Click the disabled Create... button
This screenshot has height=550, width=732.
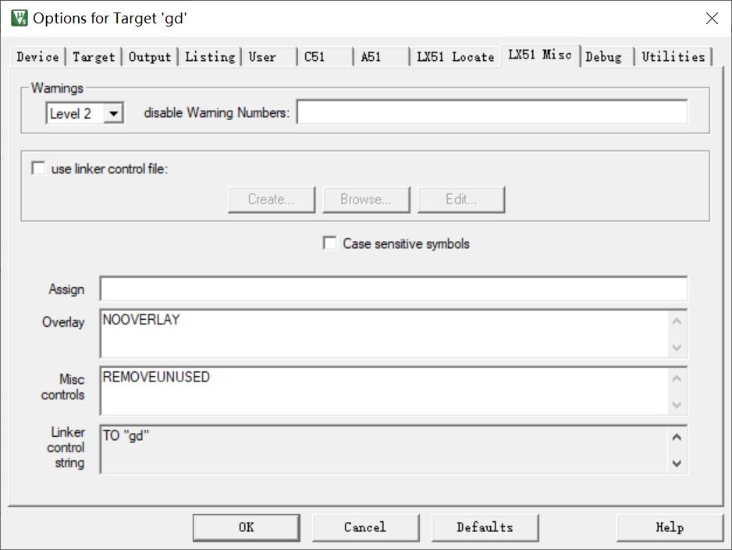point(272,200)
